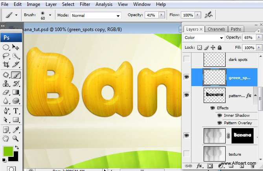Click the Lock transparent pixels button
263x171 pixels.
tap(199, 48)
